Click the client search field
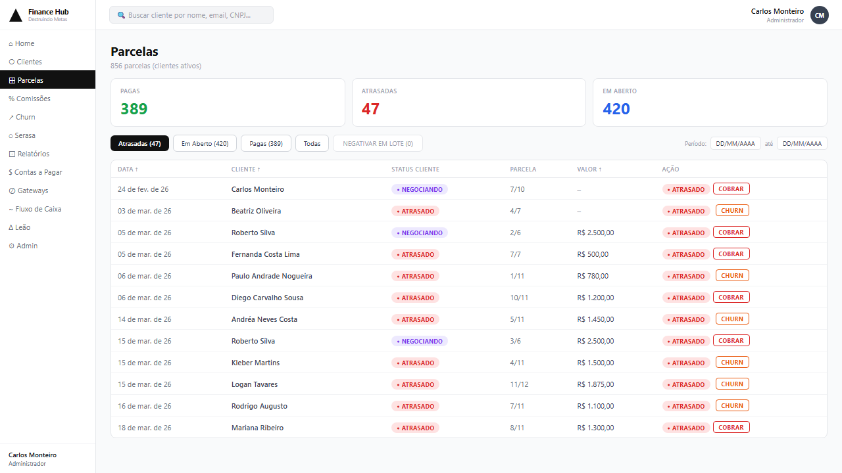Screen dimensions: 842x473 coord(191,15)
